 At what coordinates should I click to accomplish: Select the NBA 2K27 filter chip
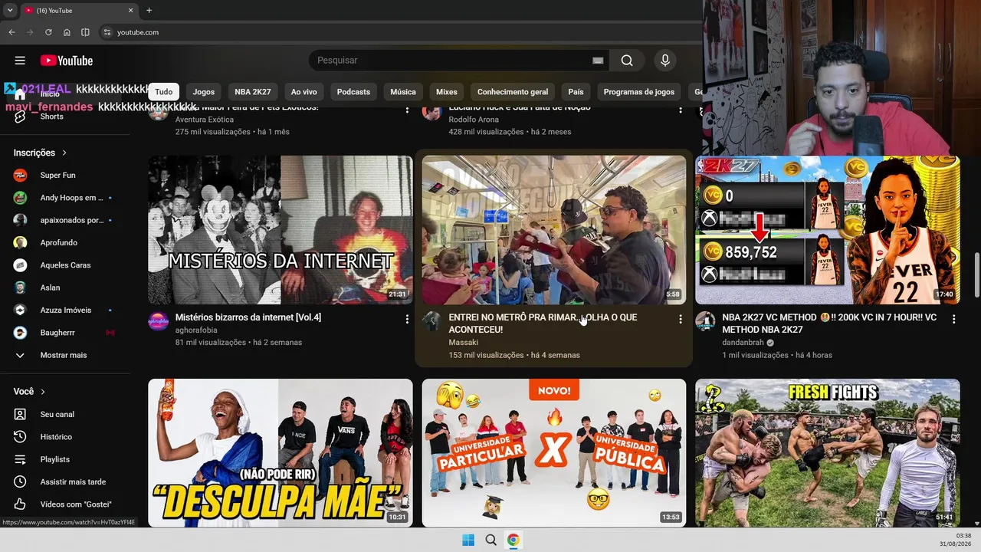(x=253, y=92)
